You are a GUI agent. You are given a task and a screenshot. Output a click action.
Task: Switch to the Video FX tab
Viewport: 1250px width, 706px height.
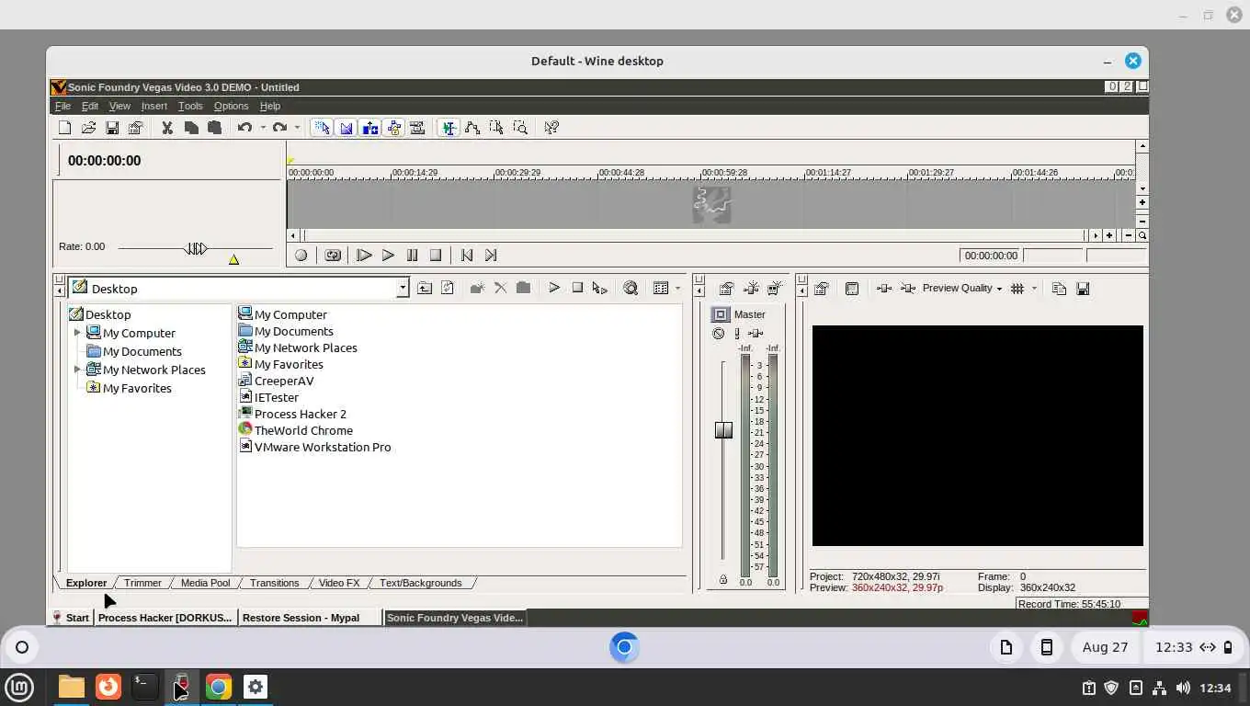point(339,583)
